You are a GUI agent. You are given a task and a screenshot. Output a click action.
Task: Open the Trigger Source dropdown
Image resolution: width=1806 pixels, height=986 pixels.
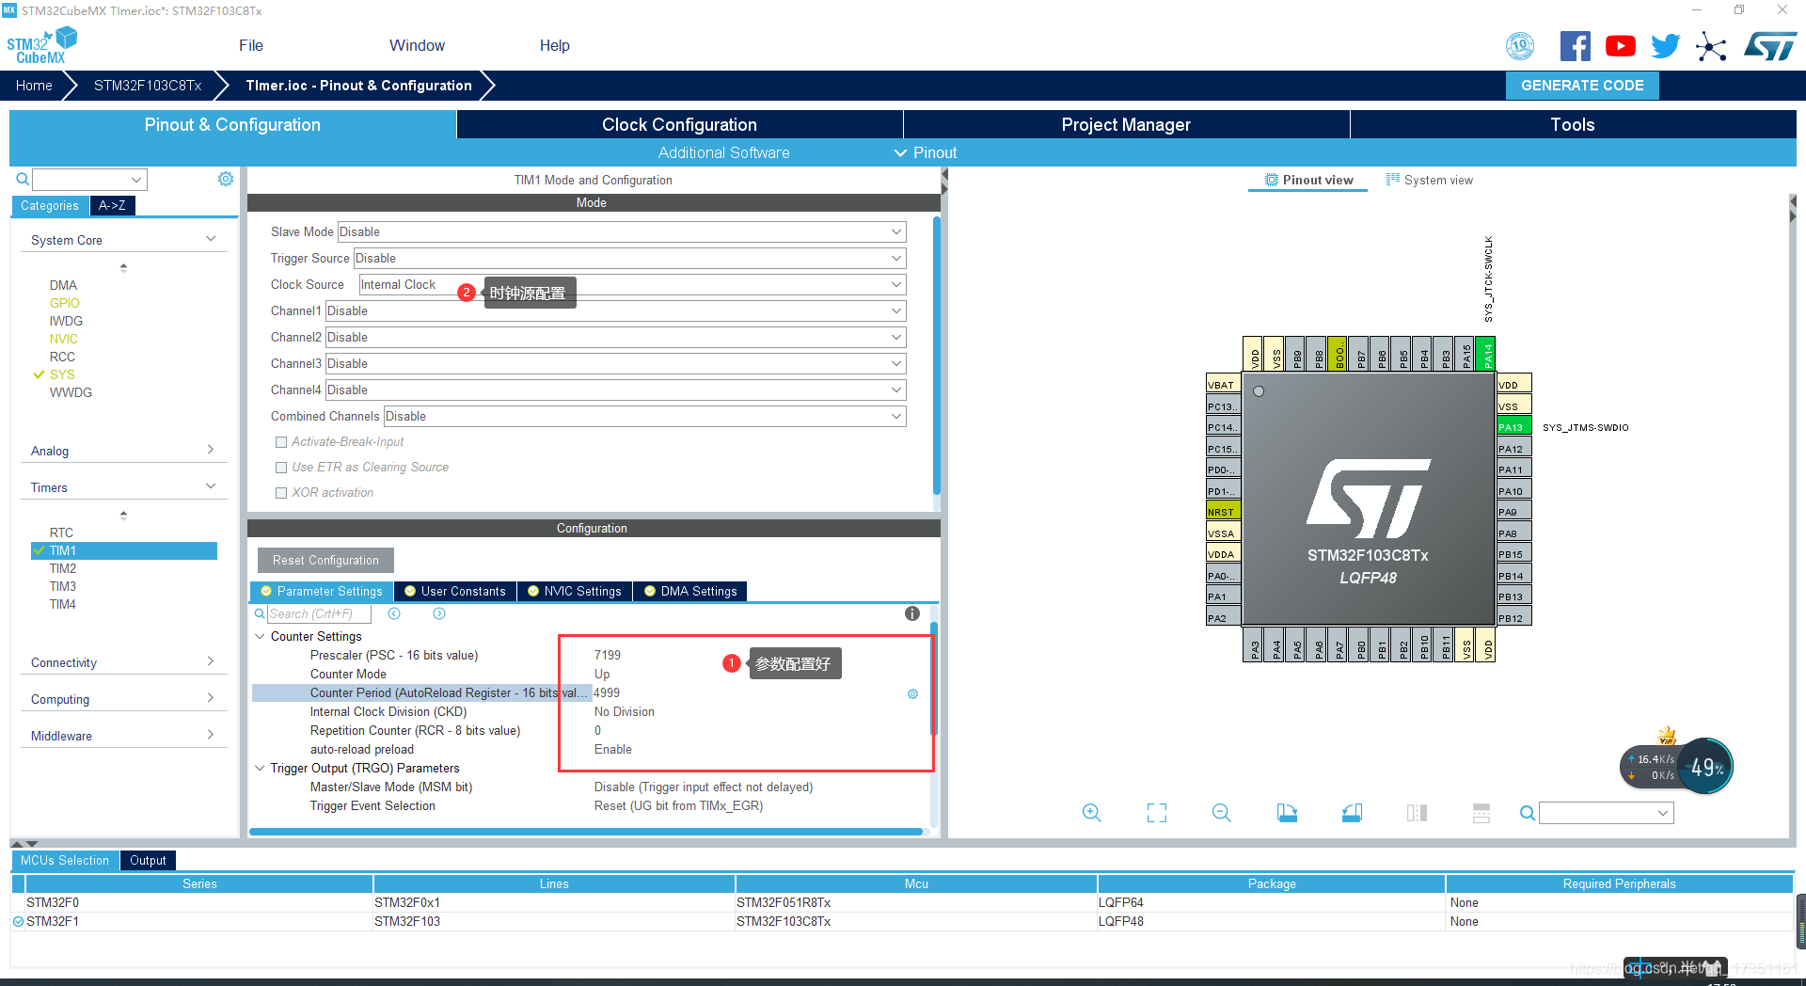pyautogui.click(x=629, y=258)
